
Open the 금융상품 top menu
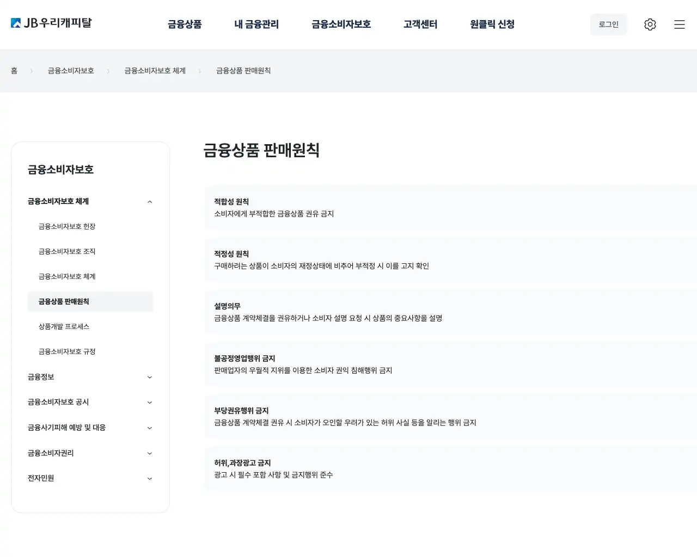point(185,24)
